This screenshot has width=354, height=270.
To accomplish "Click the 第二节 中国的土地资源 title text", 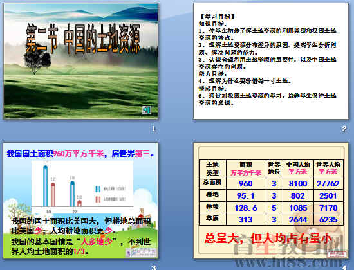I will pos(83,39).
